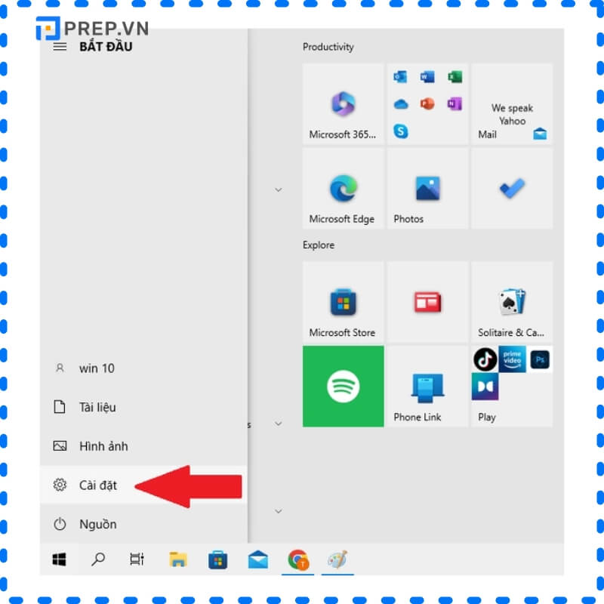Open Photoshop in the Play folder
604x604 pixels.
539,359
